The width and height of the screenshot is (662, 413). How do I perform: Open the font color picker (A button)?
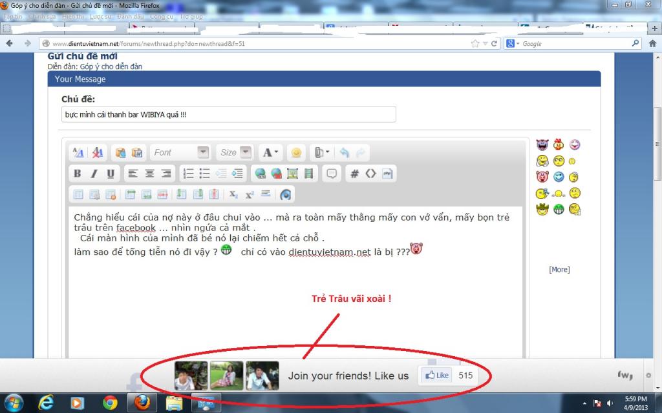pos(270,152)
